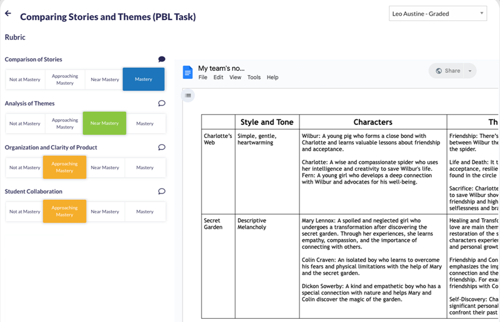Open the View menu
The height and width of the screenshot is (322, 500).
[x=235, y=77]
